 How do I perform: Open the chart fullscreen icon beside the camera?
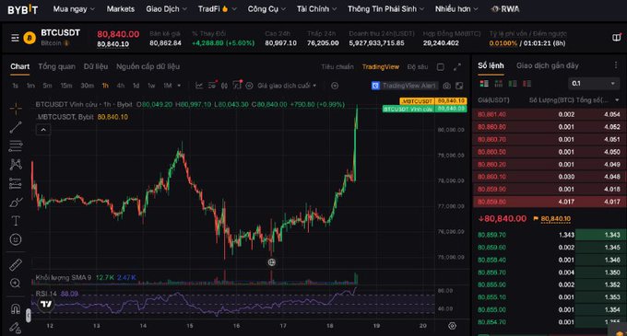tap(459, 86)
